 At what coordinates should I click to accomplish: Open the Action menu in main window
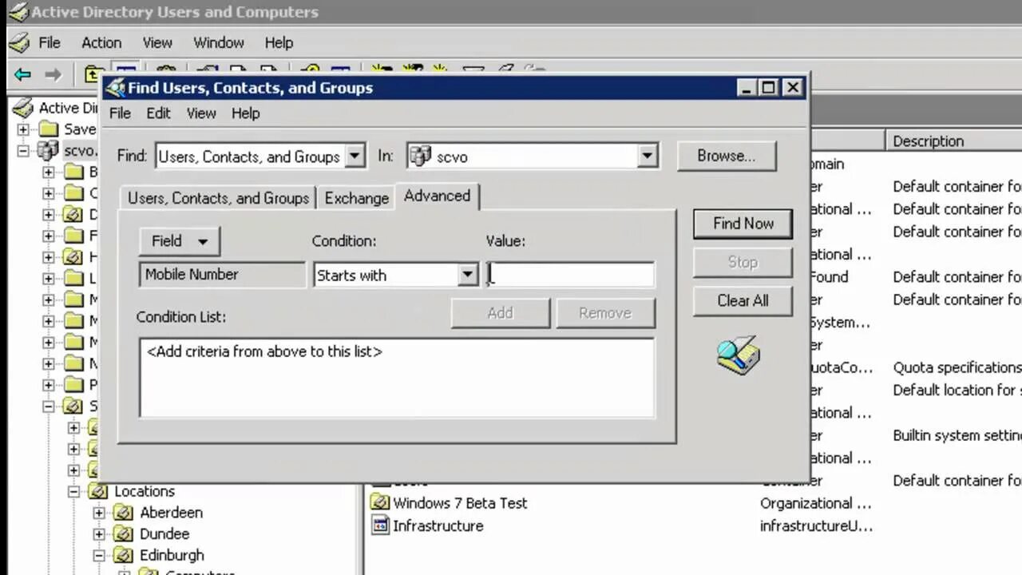pos(101,43)
